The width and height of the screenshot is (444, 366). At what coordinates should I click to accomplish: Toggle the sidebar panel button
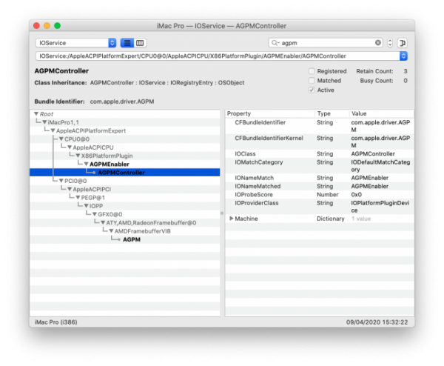403,43
